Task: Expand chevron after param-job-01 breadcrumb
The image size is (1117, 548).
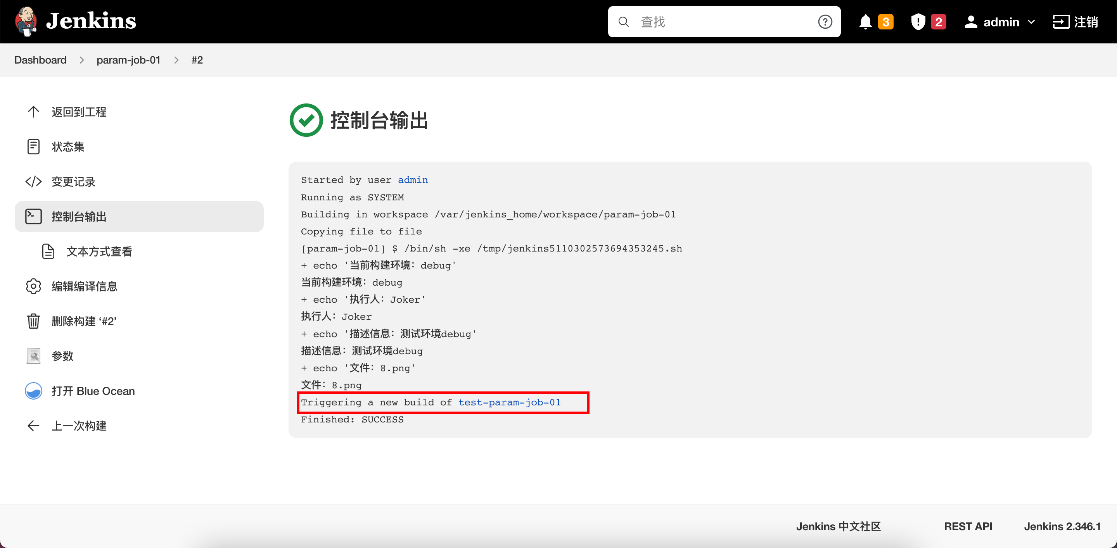Action: 176,60
